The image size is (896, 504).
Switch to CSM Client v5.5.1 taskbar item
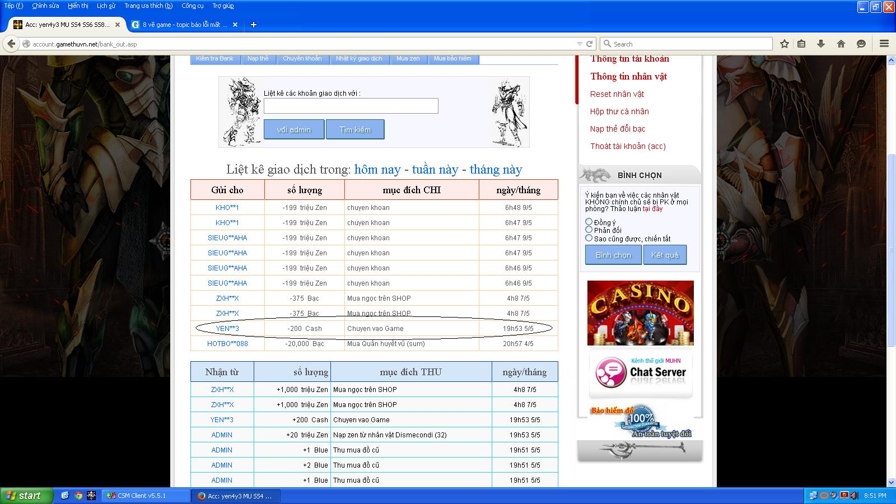pos(146,496)
